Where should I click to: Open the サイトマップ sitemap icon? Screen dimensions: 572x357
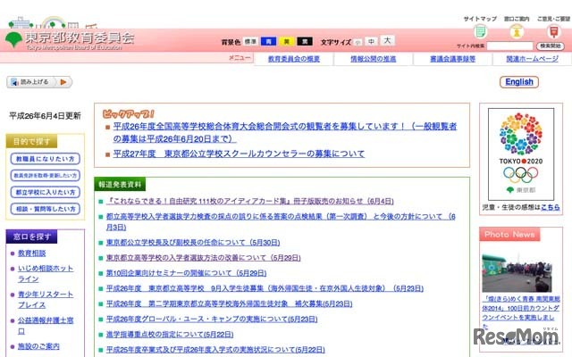481,31
